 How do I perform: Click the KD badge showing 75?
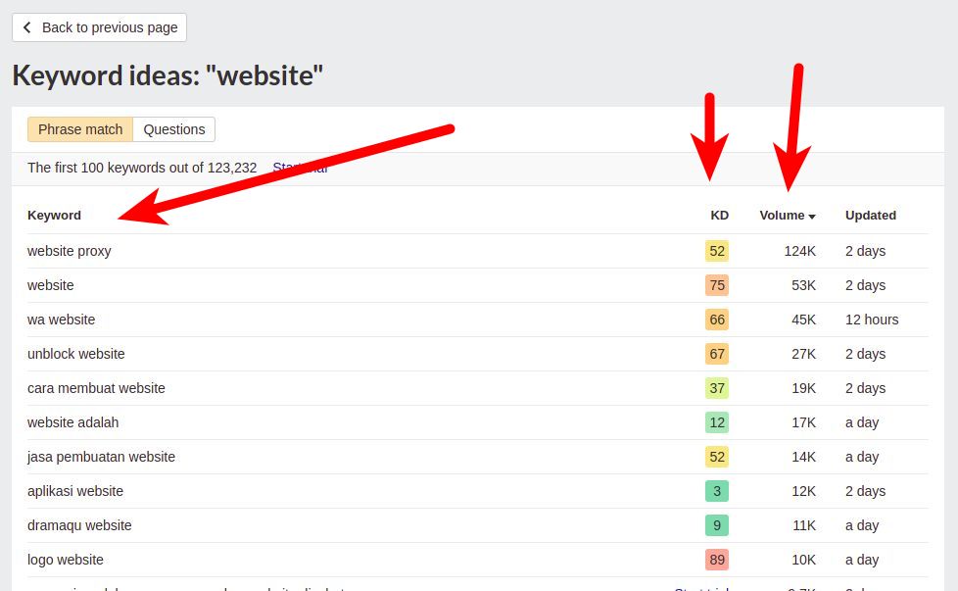pyautogui.click(x=717, y=285)
